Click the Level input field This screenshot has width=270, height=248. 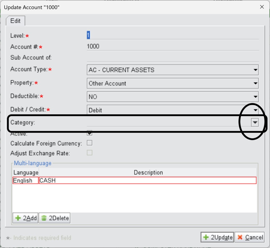tap(173, 35)
